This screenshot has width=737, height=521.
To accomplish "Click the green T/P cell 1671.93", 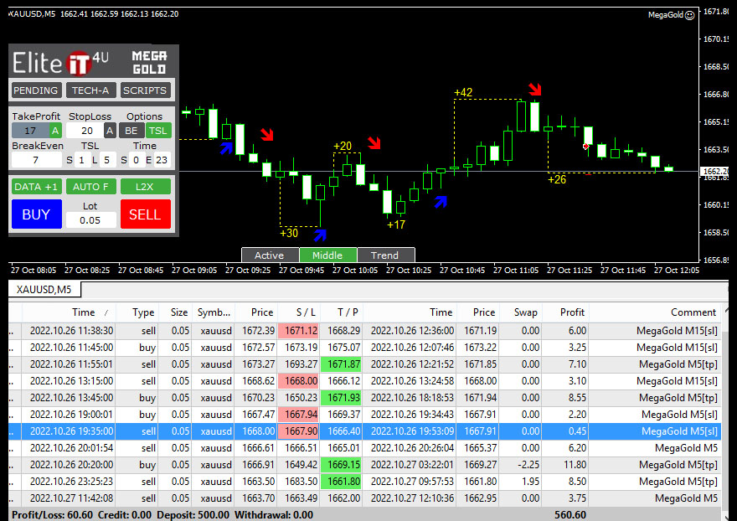I will [341, 398].
